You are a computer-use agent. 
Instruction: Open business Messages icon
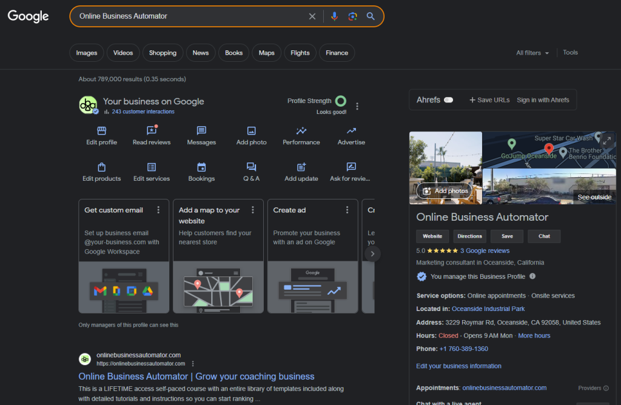click(x=201, y=130)
